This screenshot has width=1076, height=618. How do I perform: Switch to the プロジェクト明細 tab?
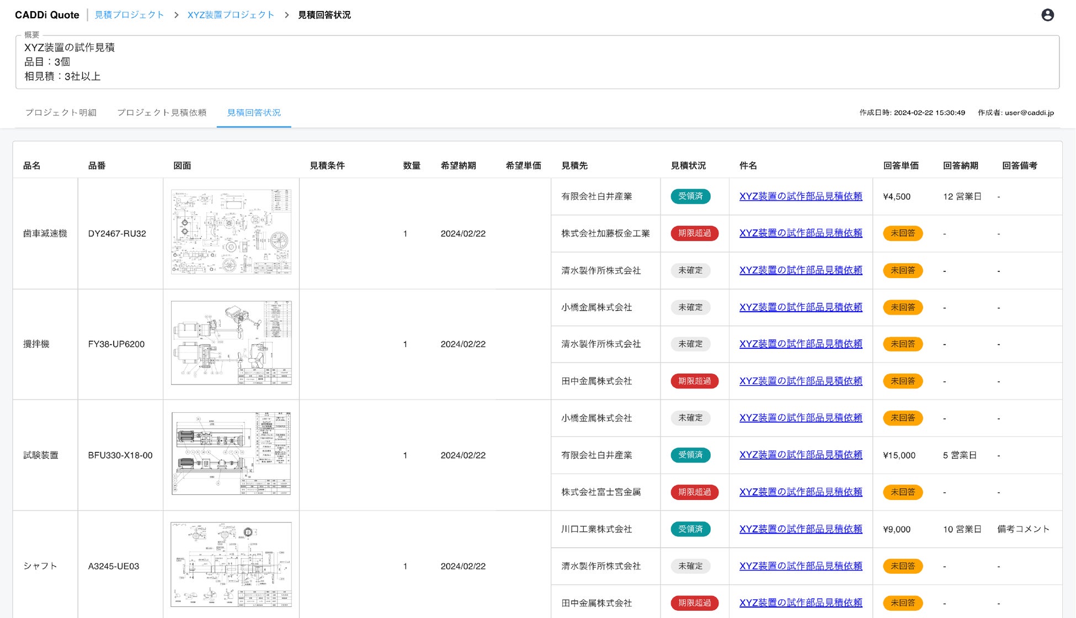(61, 113)
